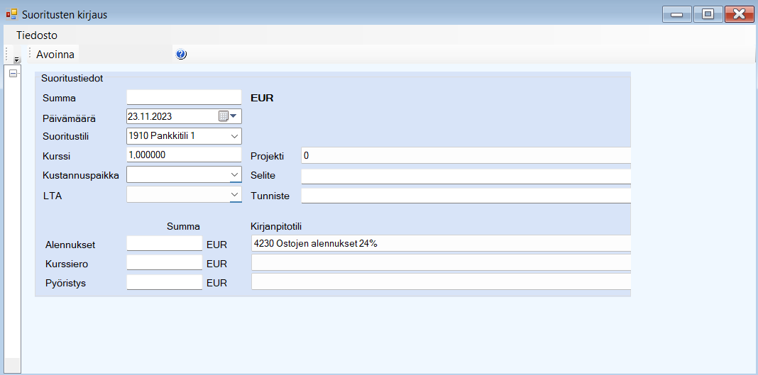
Task: Click into the Kurssi rate field
Action: coord(184,155)
